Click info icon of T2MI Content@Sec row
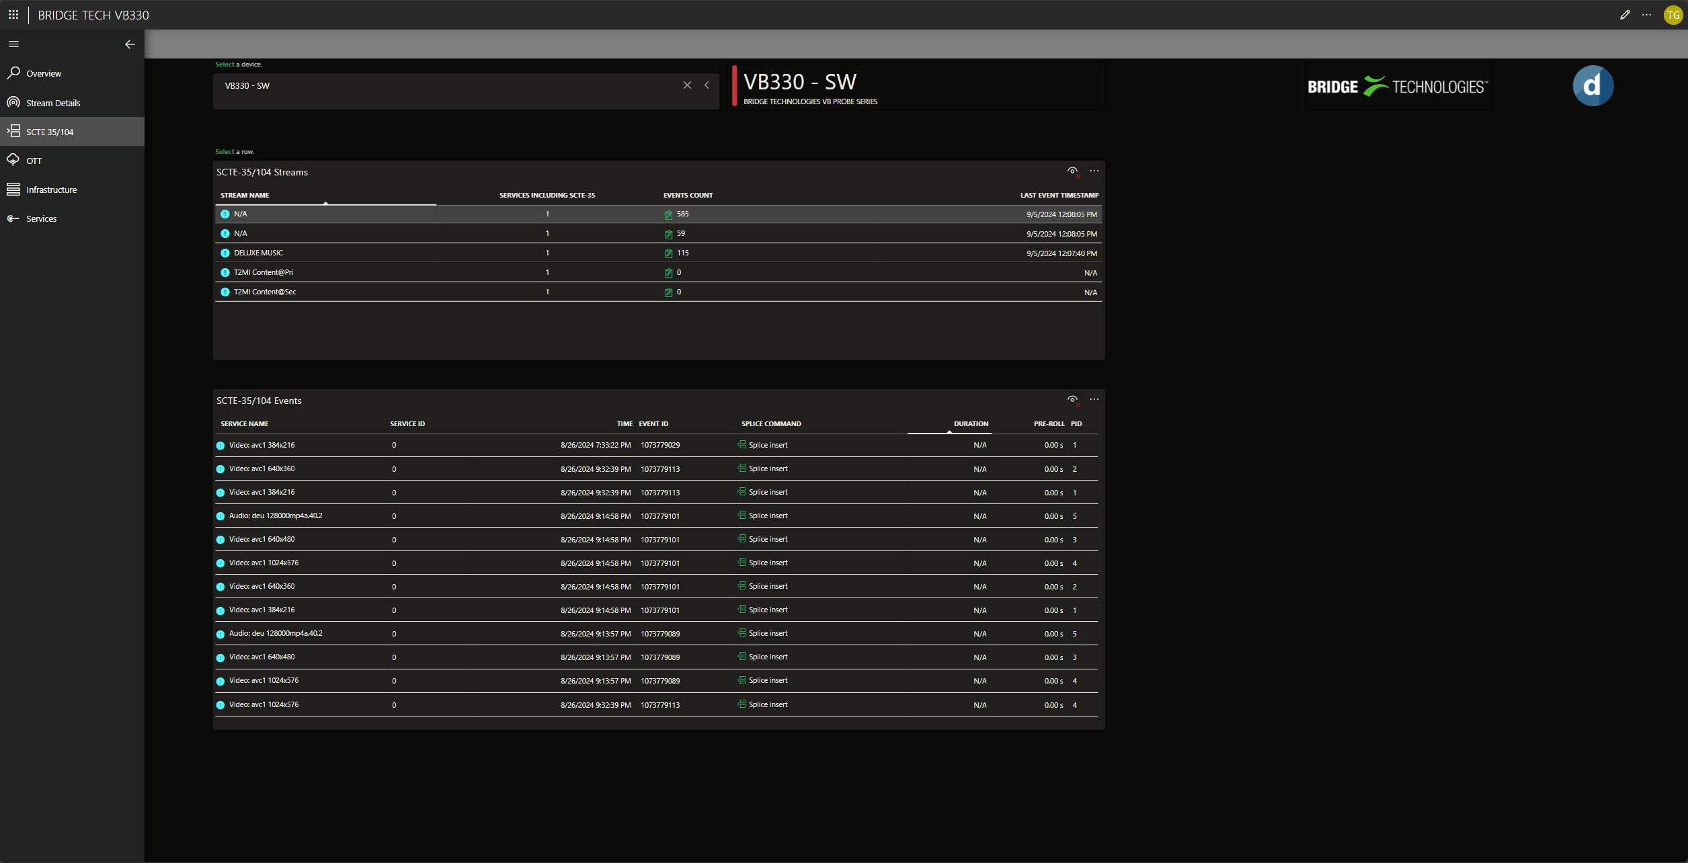Screen dimensions: 1688x863 [x=225, y=292]
